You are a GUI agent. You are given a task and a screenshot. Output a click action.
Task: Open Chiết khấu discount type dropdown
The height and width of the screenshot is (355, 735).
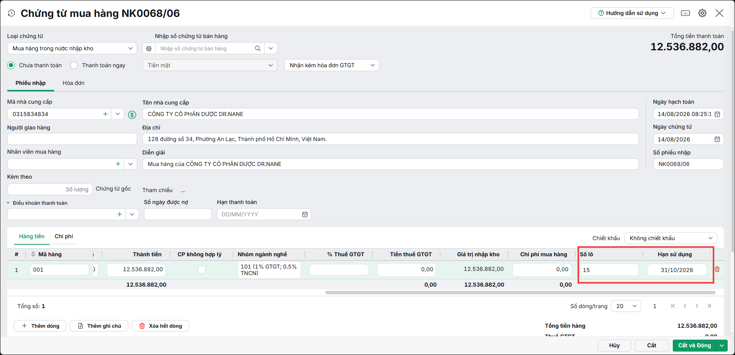point(670,238)
